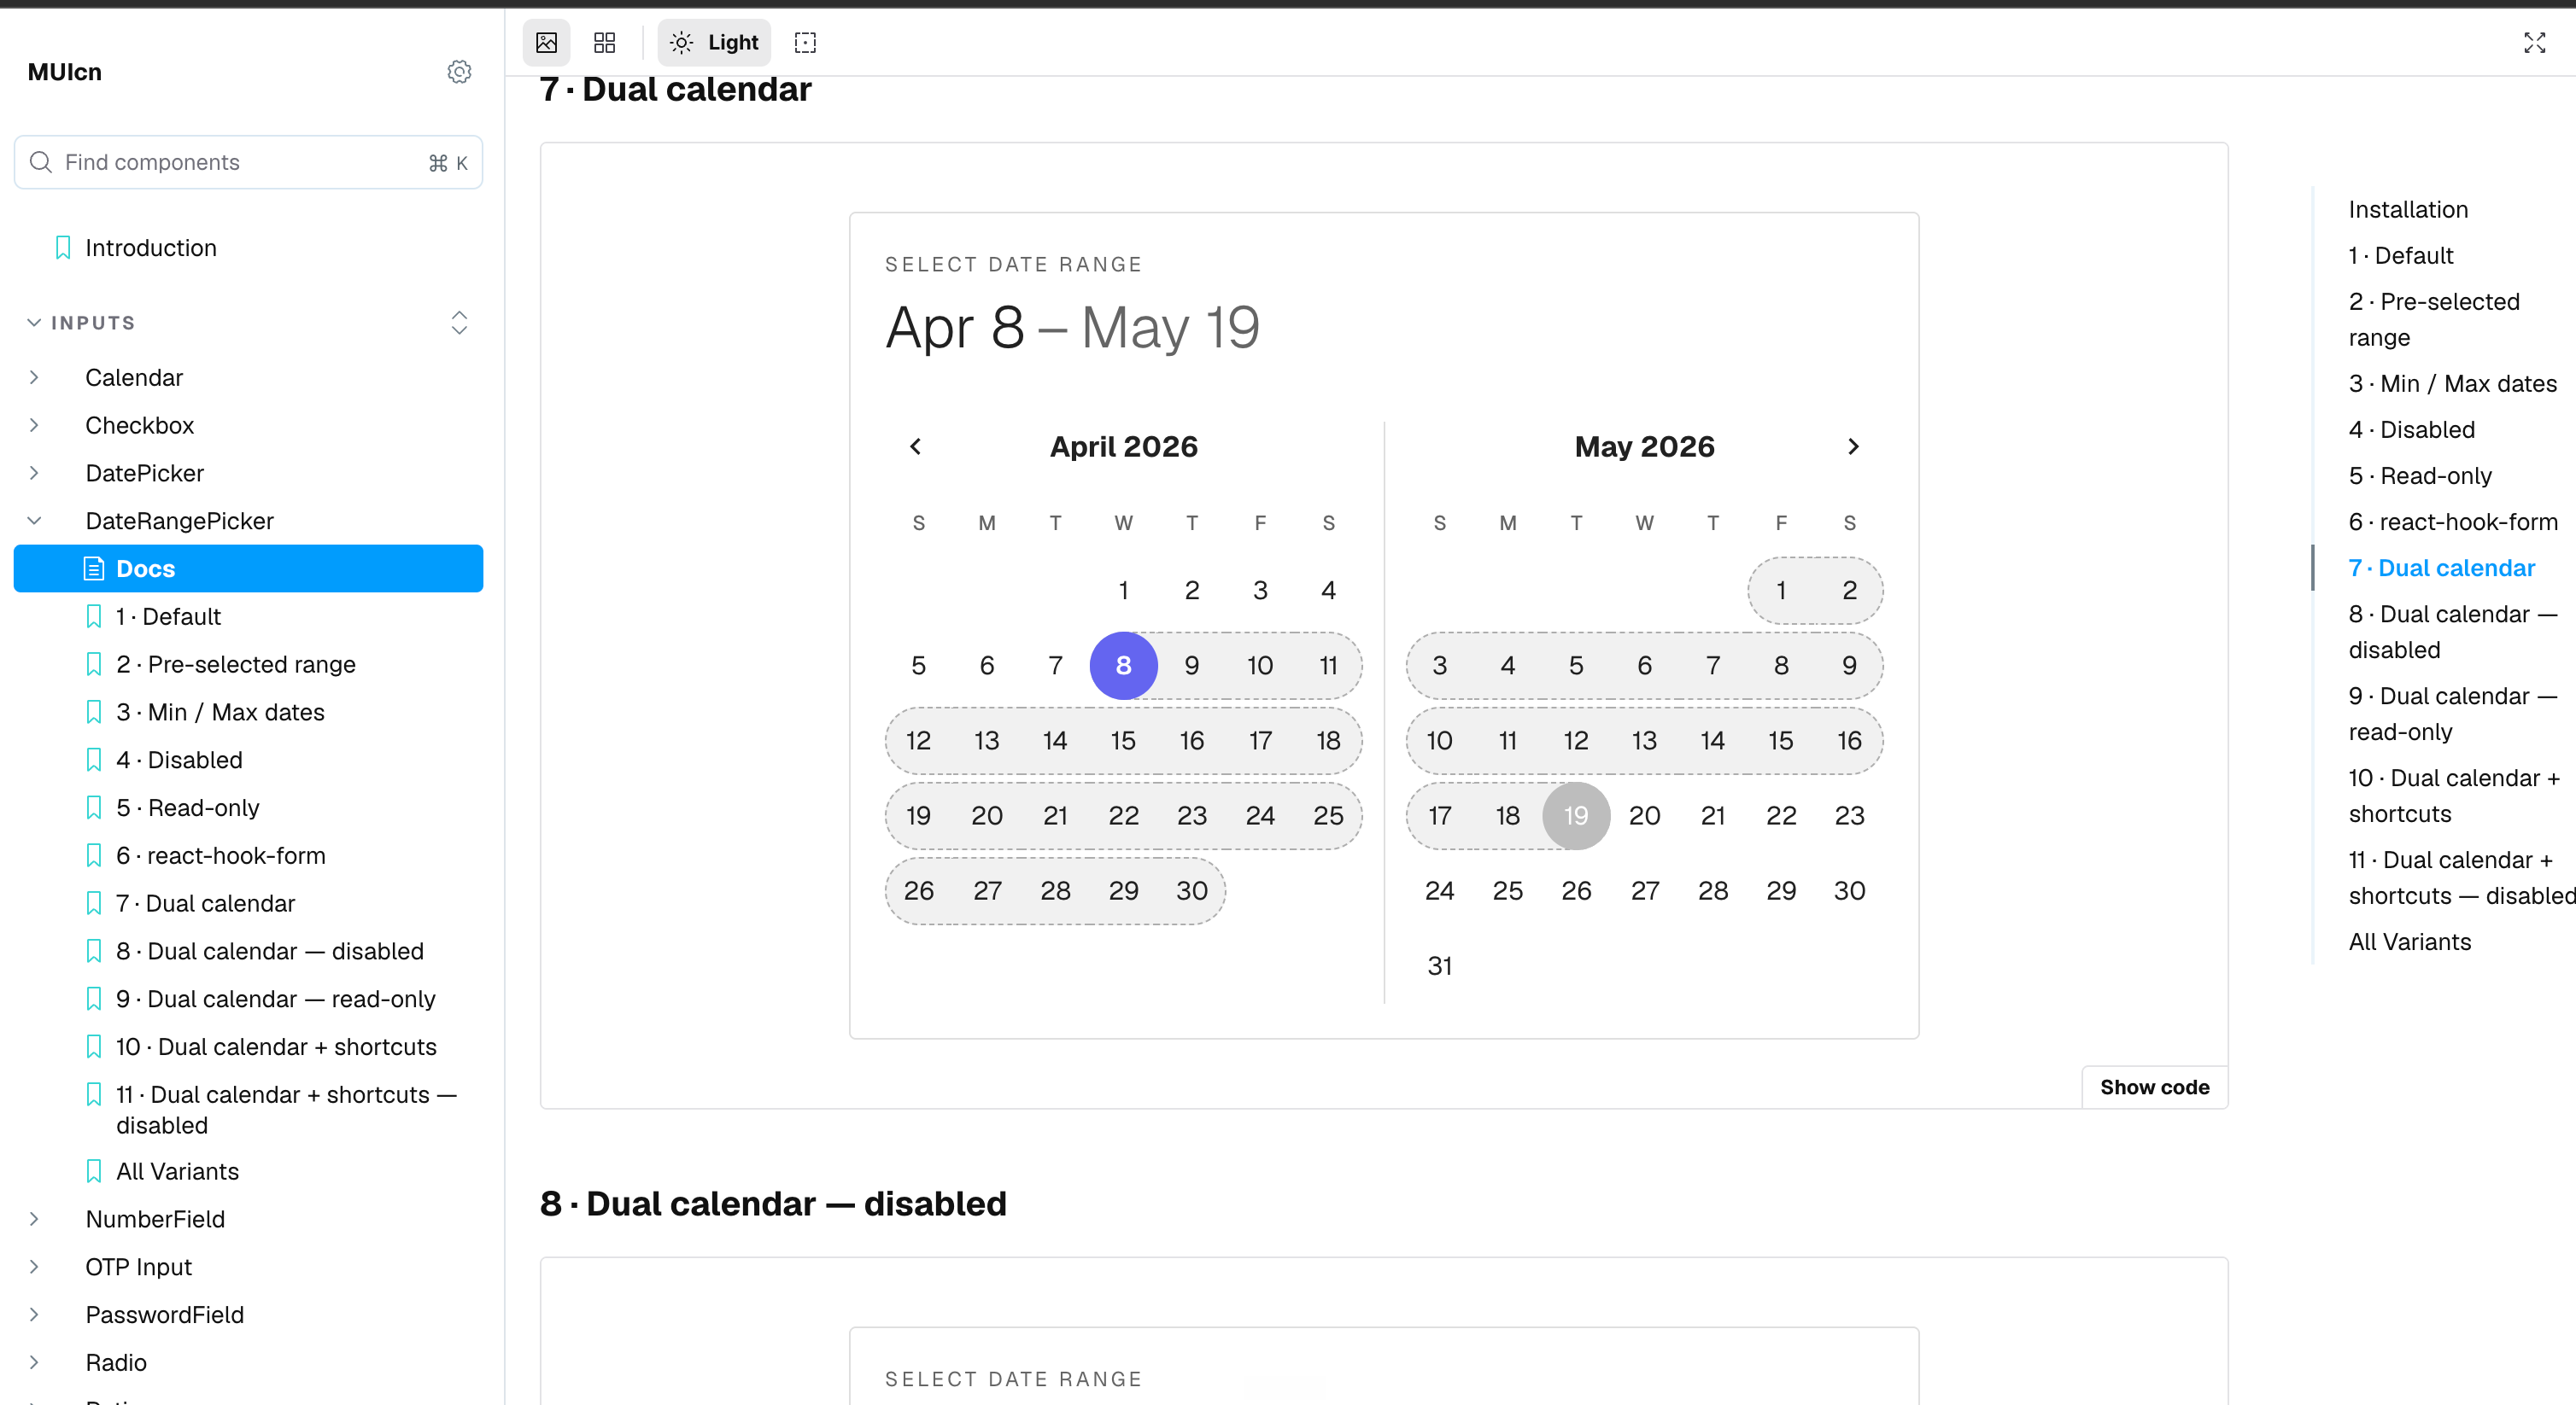Click the Introduction bookmark icon

[63, 248]
